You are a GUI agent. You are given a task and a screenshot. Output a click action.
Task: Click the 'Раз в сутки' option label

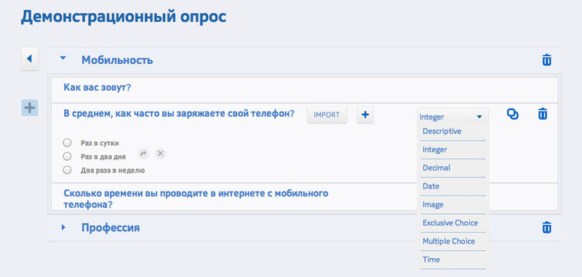point(100,143)
